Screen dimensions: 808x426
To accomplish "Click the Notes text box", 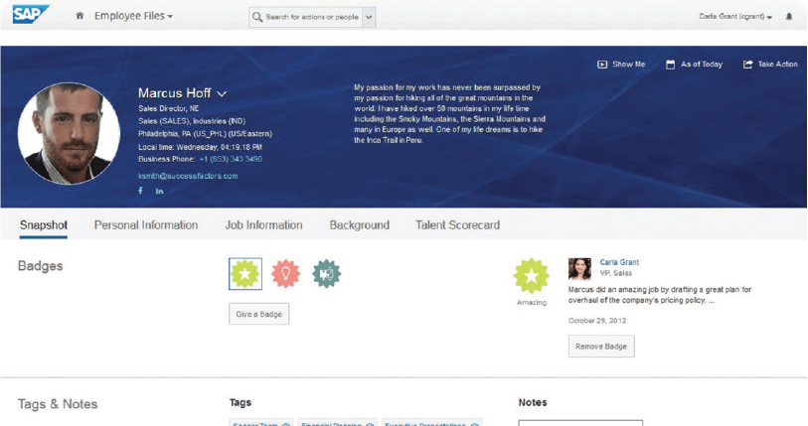I will click(x=580, y=423).
